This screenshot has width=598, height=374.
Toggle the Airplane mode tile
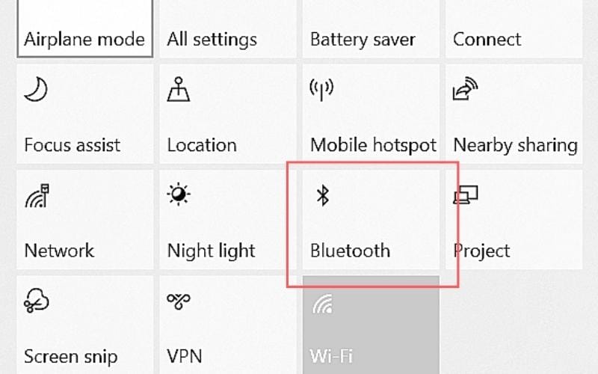pyautogui.click(x=85, y=28)
